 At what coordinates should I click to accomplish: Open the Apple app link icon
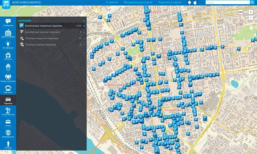point(195,2)
